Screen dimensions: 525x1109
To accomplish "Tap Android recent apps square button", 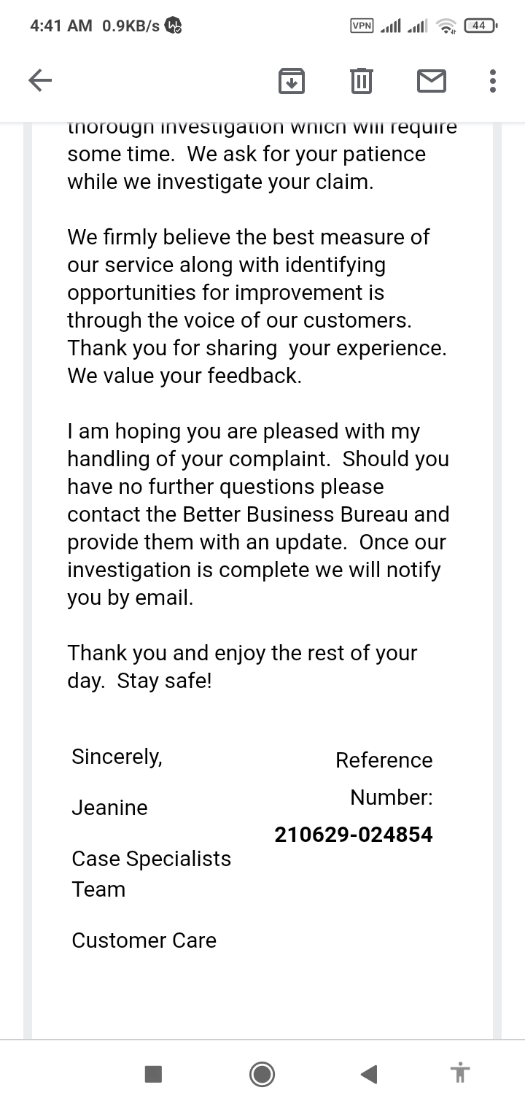I will point(153,1073).
